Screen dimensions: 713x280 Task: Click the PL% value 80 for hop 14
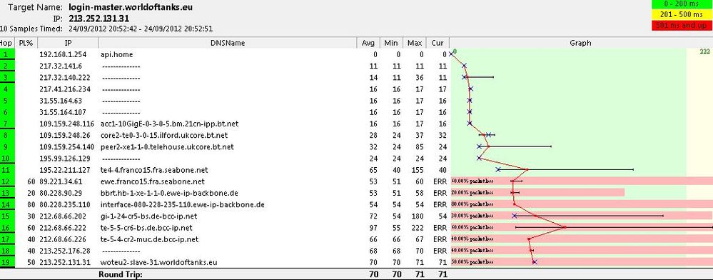point(31,205)
